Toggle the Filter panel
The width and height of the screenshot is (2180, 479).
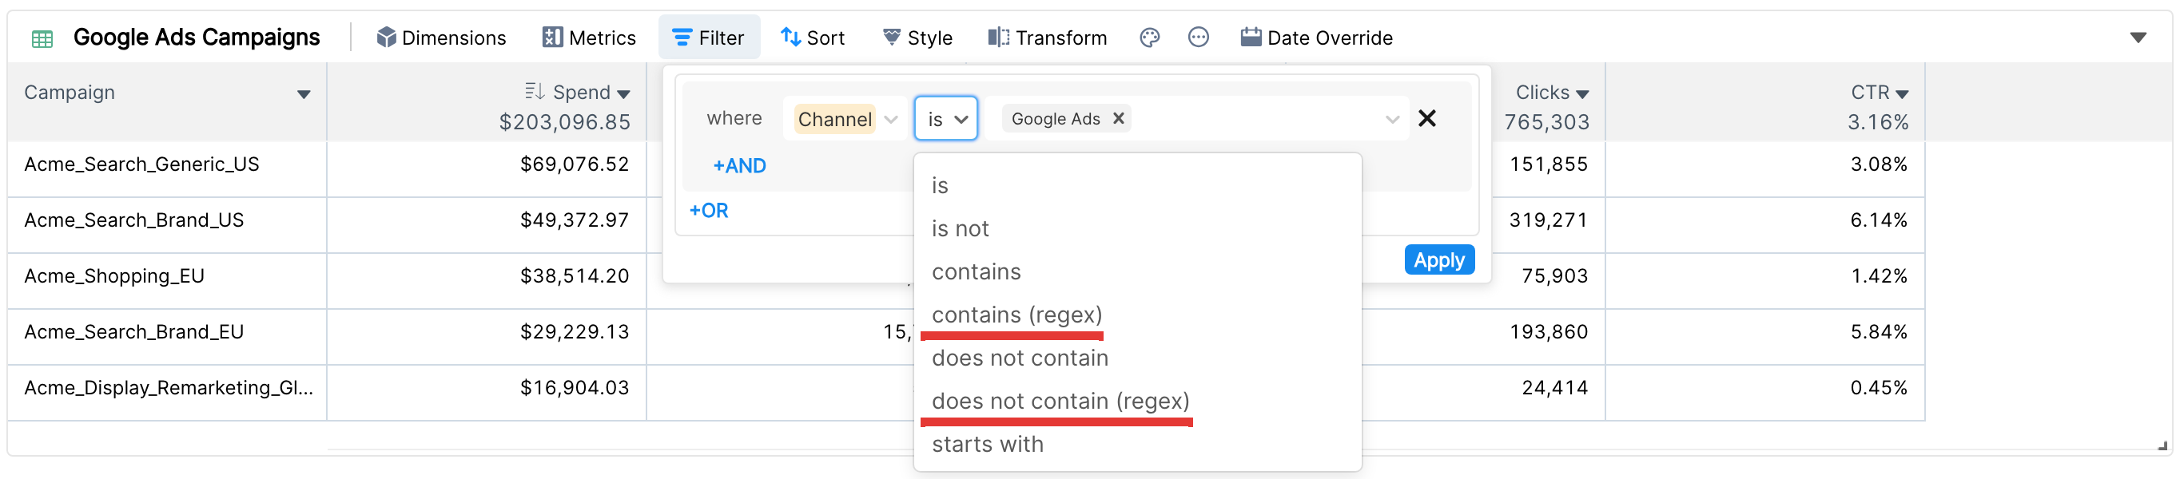pyautogui.click(x=708, y=38)
